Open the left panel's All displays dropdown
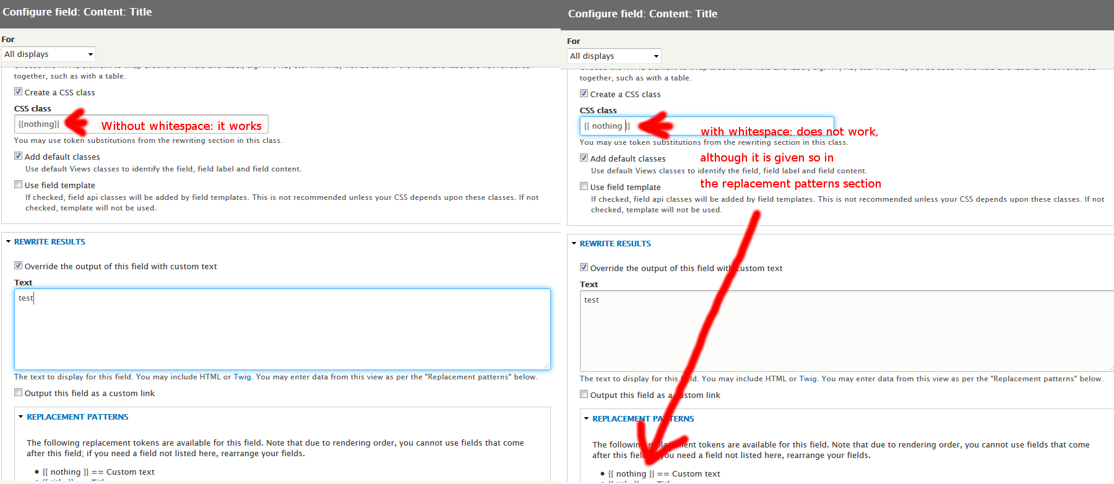This screenshot has width=1114, height=484. (48, 54)
